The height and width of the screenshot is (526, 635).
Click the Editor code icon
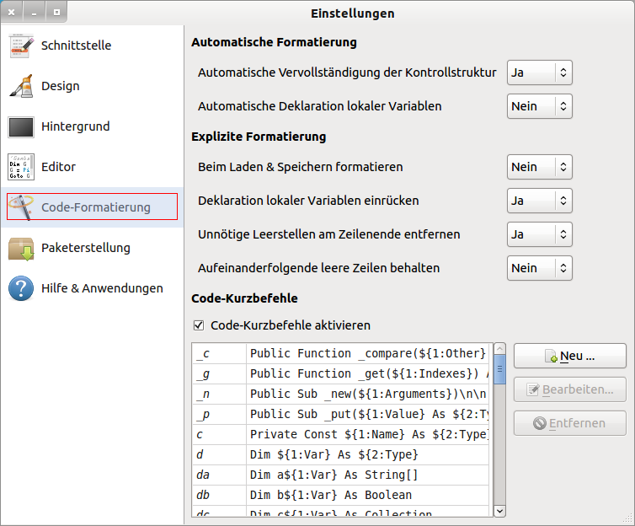point(21,167)
